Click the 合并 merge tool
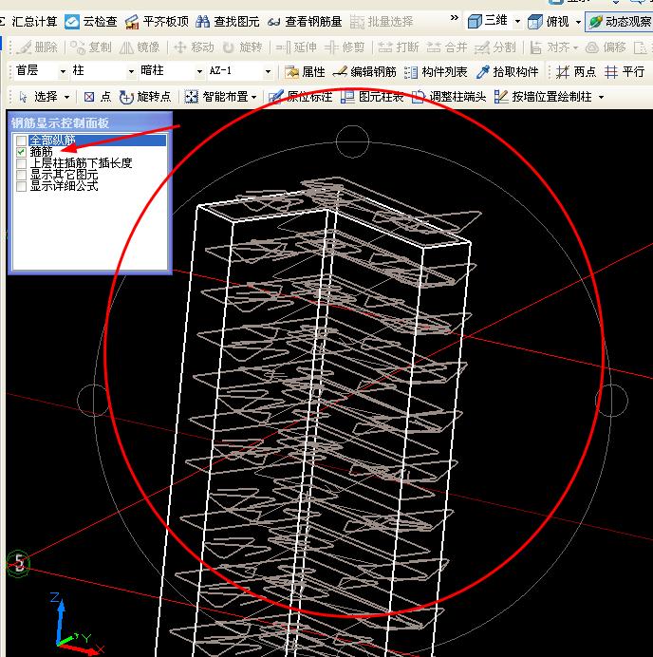 [x=446, y=47]
